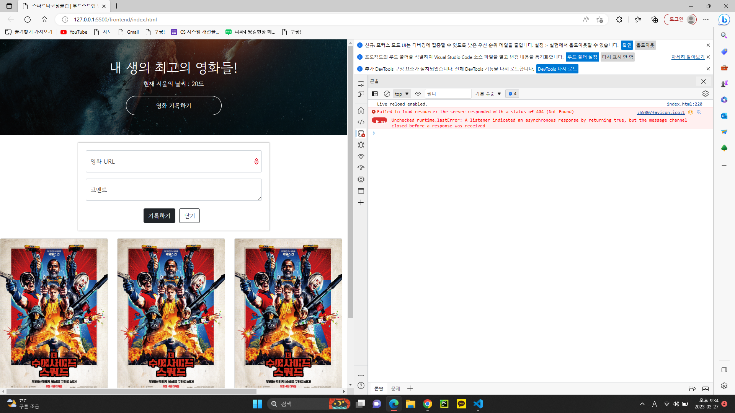
Task: Click the first movie poster card
Action: tap(54, 313)
